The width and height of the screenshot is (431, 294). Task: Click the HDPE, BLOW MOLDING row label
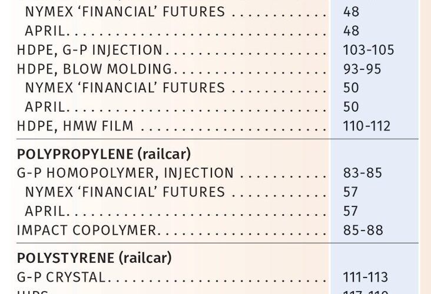[94, 69]
